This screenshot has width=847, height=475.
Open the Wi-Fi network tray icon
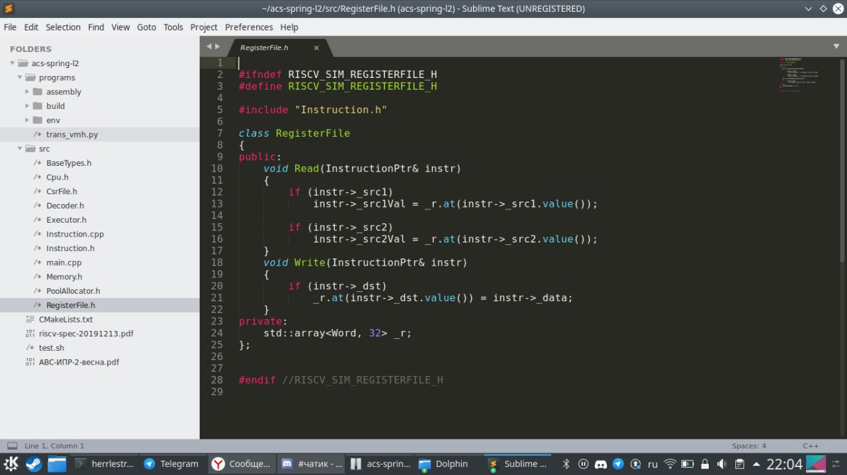coord(670,464)
